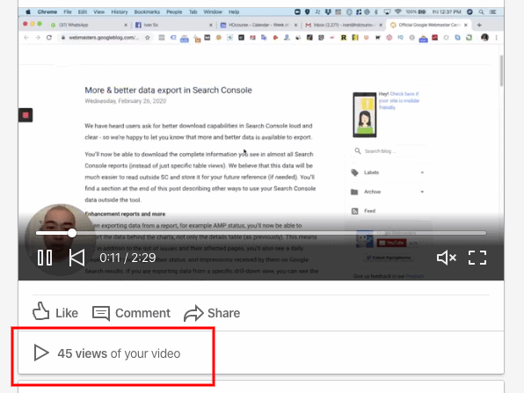Click the red stop-recording button in the video
Viewport: 524px width, 393px height.
pos(25,115)
